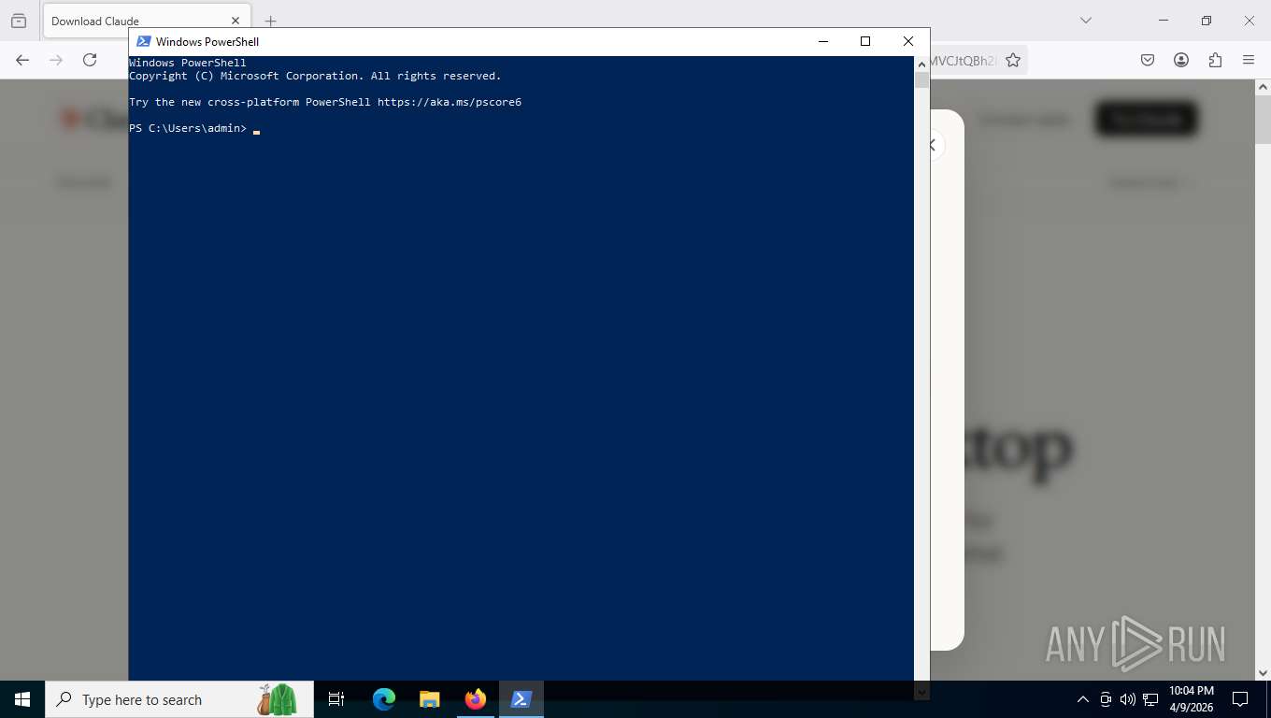
Task: Go forward in Firefox
Action: tap(56, 60)
